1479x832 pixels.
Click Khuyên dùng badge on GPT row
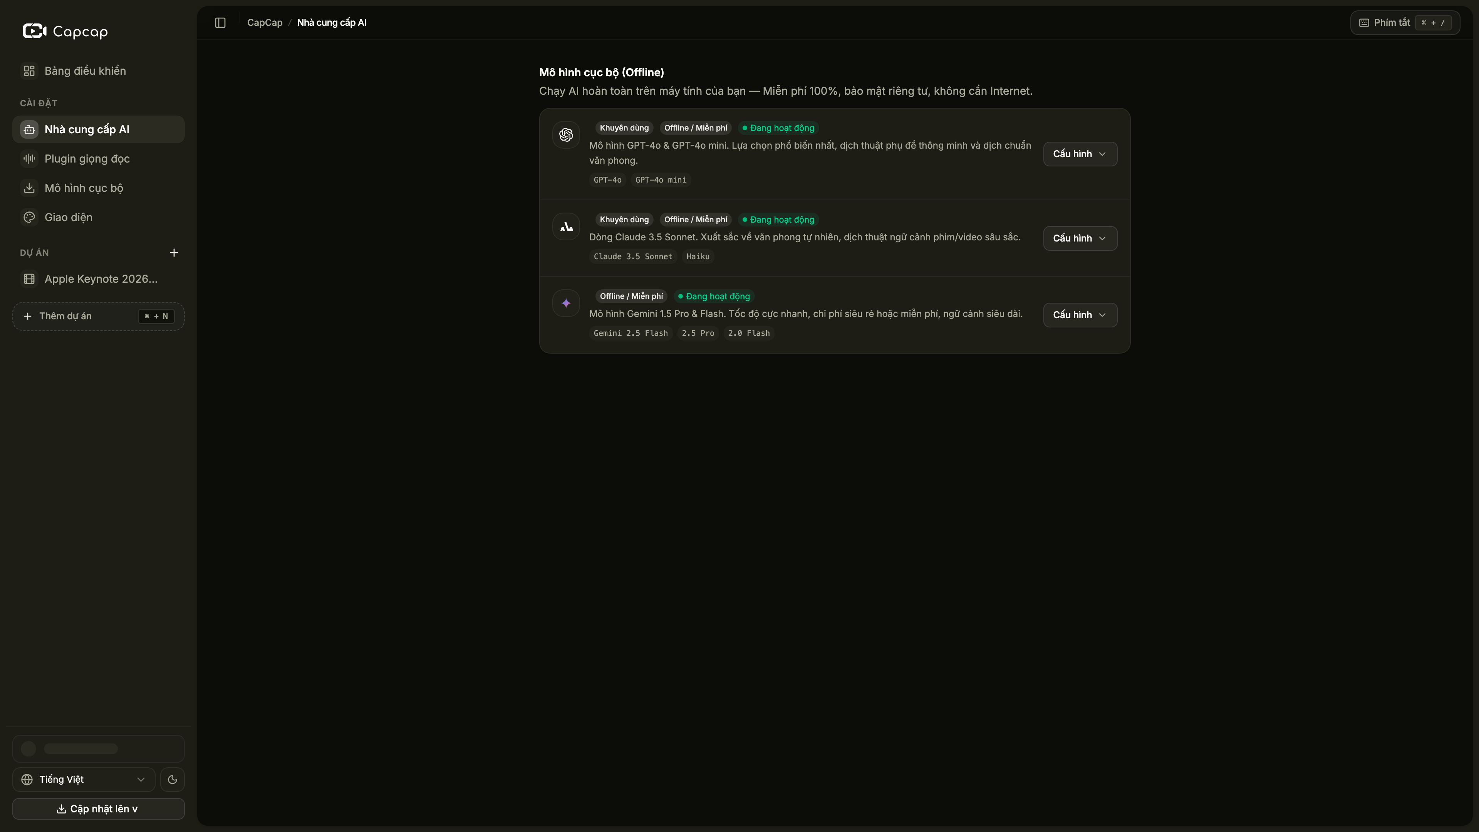point(624,127)
